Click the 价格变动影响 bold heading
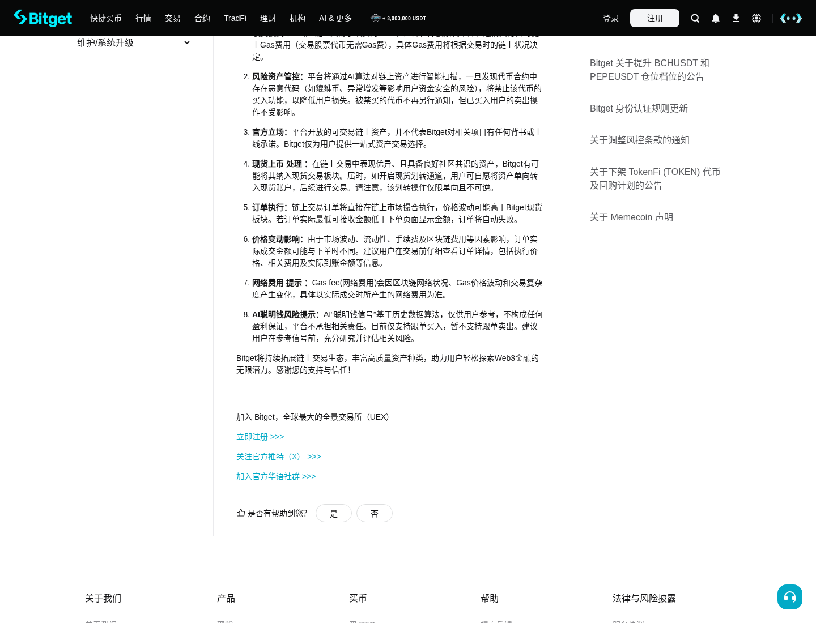Screen dimensions: 816x623 (x=278, y=239)
